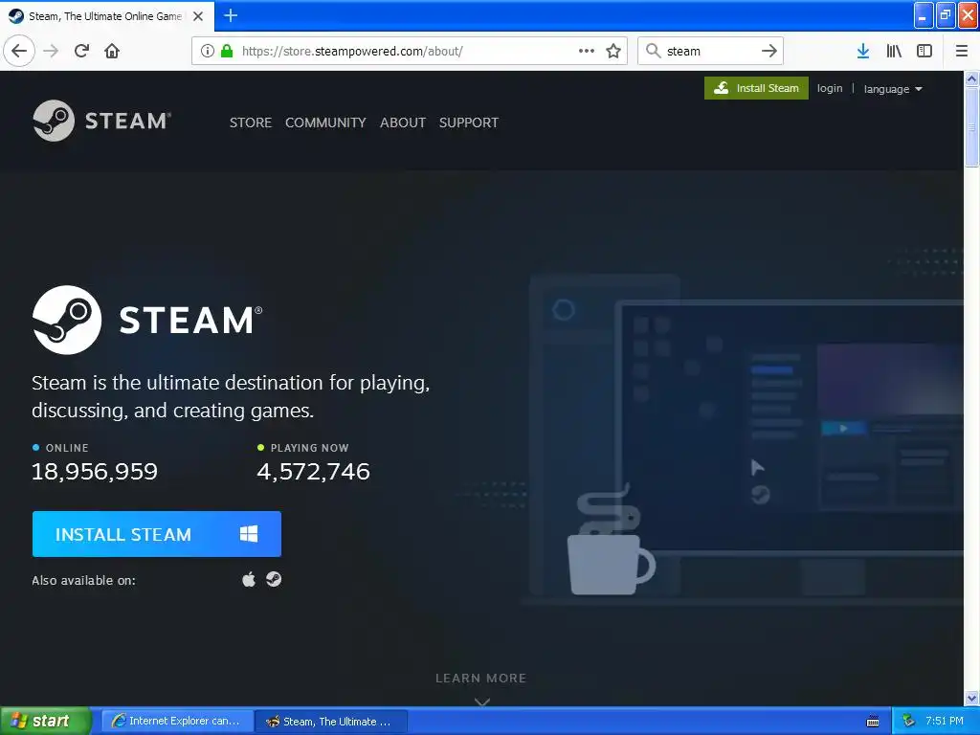Image resolution: width=980 pixels, height=735 pixels.
Task: Click the green Install Steam header button
Action: pos(756,88)
